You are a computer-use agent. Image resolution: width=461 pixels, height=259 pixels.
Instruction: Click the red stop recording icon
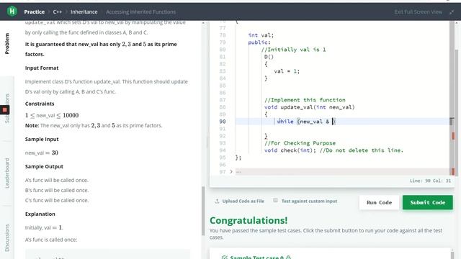tap(5, 110)
